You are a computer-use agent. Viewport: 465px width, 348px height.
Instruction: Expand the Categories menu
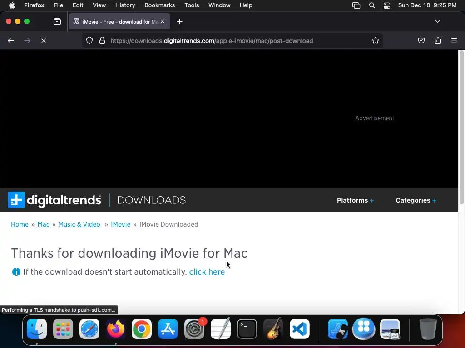[x=416, y=200]
